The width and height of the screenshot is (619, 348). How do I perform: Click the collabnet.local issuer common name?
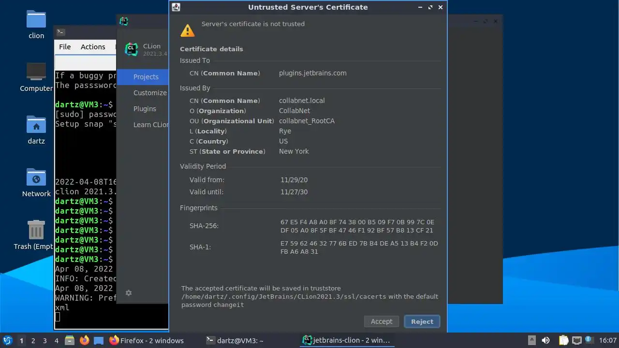302,101
